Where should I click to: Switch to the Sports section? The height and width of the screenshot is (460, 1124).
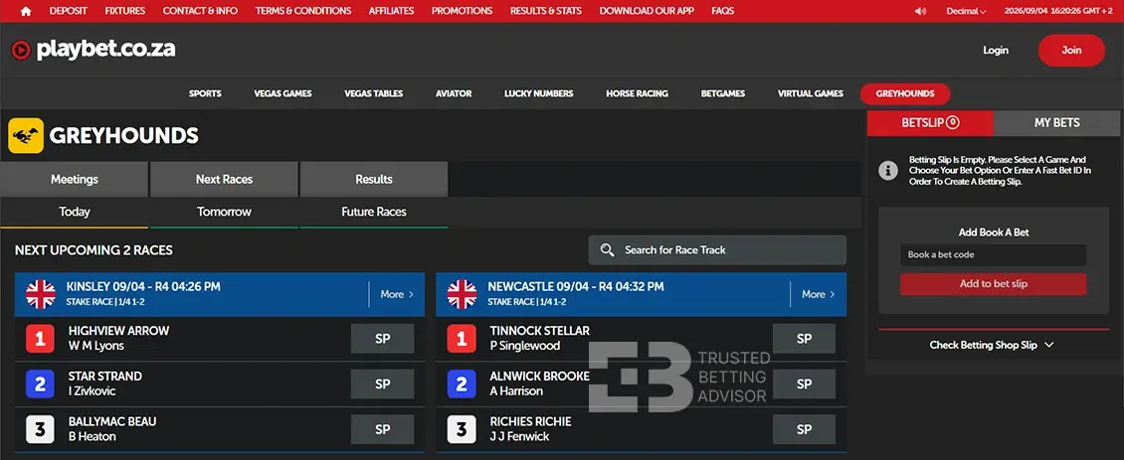click(205, 93)
